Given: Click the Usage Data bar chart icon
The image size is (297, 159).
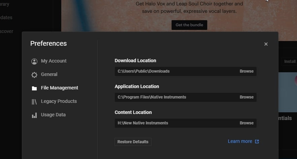Looking at the screenshot, I should [x=34, y=115].
